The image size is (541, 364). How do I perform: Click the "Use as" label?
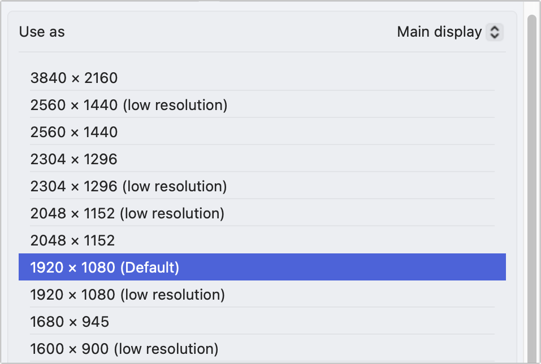(42, 32)
